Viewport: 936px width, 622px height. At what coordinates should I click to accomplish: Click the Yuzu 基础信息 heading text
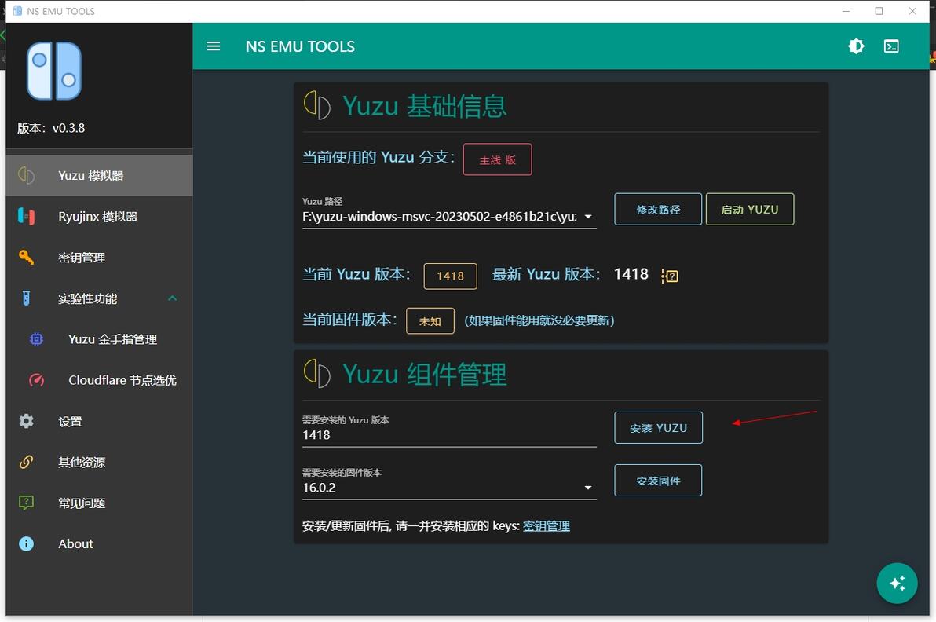425,106
